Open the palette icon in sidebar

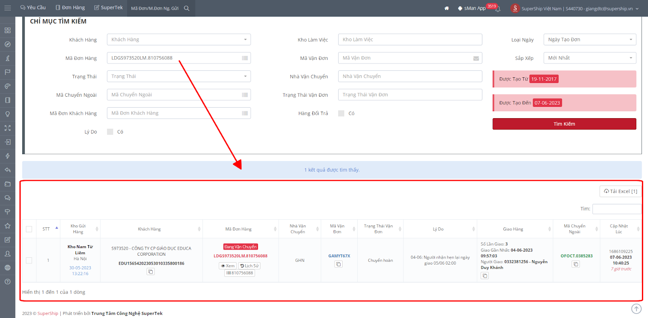coord(7,86)
